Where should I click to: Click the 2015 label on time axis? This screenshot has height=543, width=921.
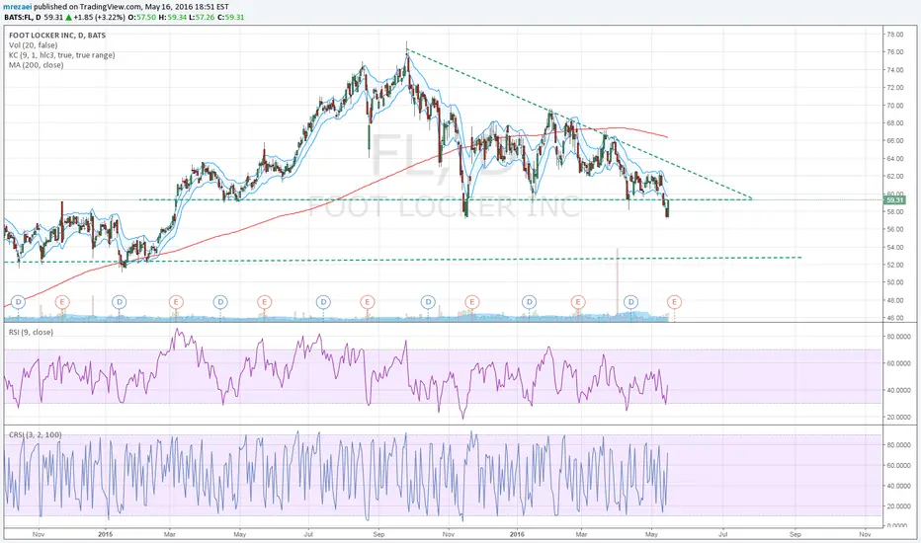pos(105,534)
